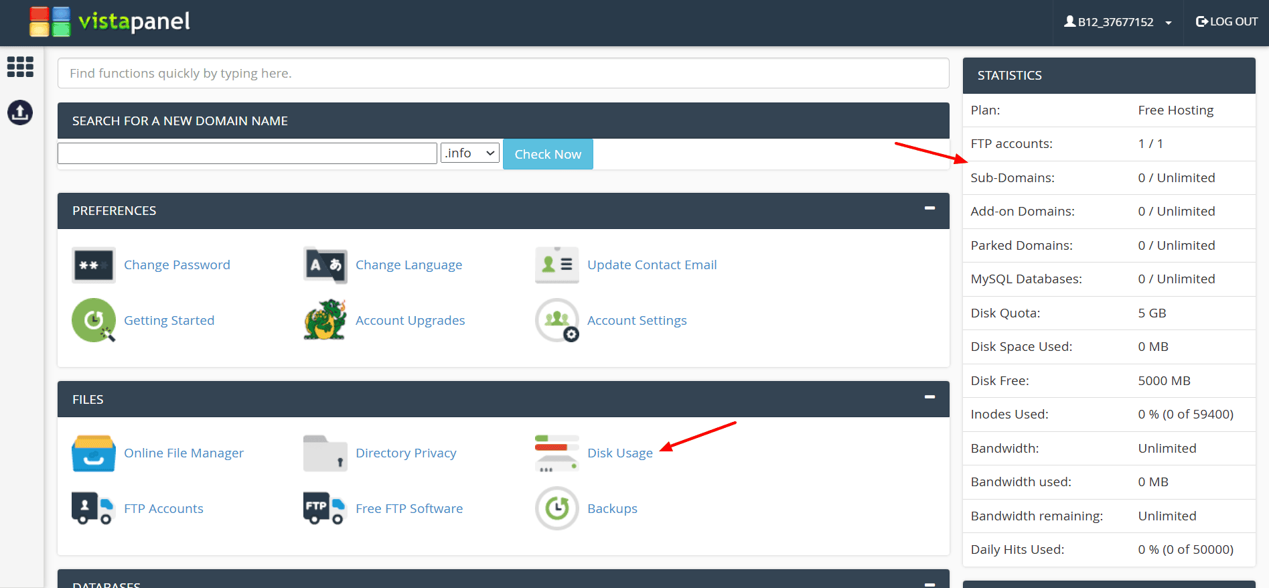1269x588 pixels.
Task: Click the Change Password icon
Action: [94, 265]
